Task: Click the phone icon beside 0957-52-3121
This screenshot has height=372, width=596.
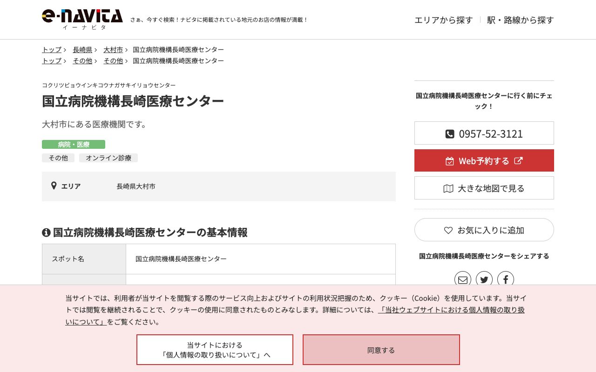Action: tap(450, 133)
